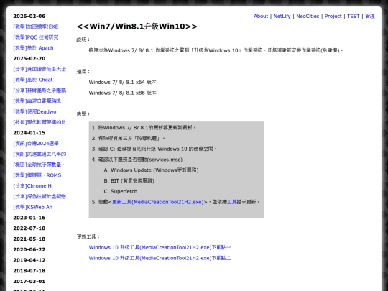Viewport: 388px width, 291px height.
Task: Select the description paragraph under 說明
Action: coord(216,50)
